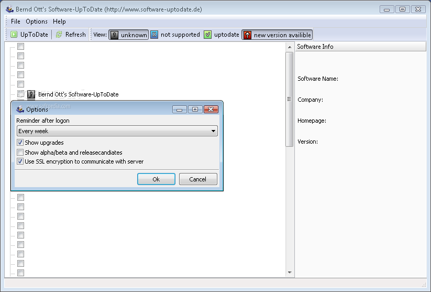Image resolution: width=431 pixels, height=292 pixels.
Task: Toggle the 'unknown' view filter
Action: 129,35
